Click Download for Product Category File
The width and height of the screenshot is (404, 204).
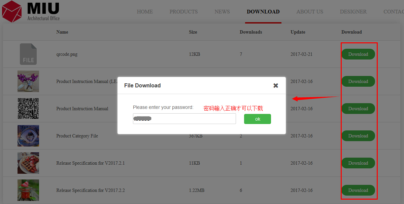[358, 136]
